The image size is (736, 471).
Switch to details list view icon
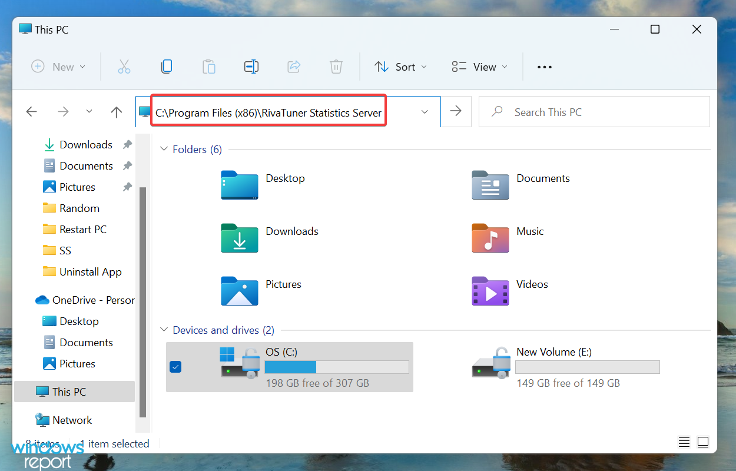click(684, 442)
